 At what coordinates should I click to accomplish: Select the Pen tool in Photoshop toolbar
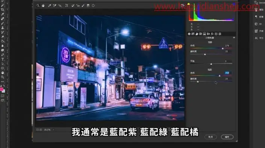click(3, 55)
